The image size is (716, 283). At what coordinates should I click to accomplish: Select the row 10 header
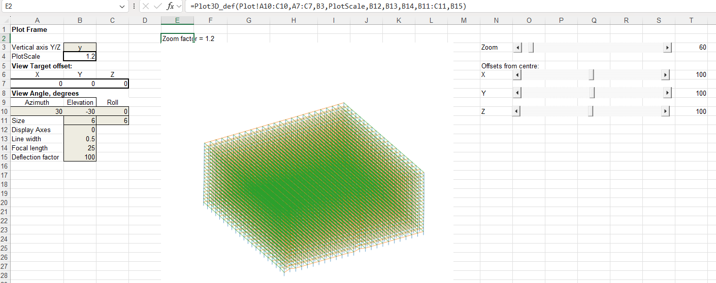tap(5, 112)
